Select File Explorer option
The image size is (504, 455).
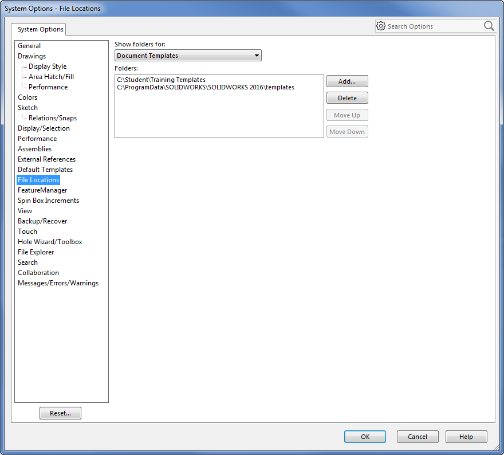(36, 252)
